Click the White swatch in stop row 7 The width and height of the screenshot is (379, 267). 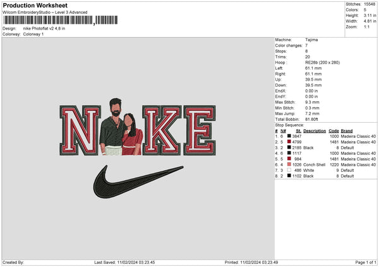click(289, 170)
